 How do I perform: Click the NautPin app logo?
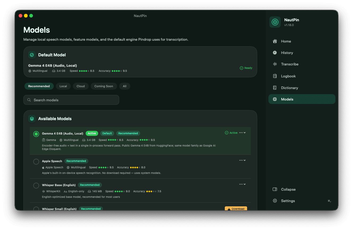pos(275,22)
